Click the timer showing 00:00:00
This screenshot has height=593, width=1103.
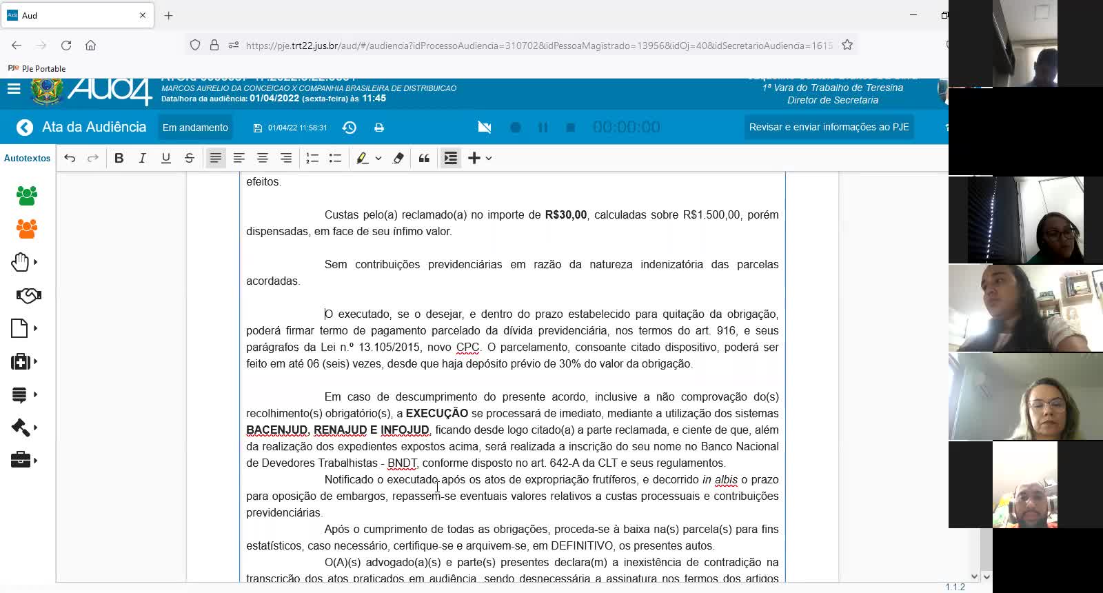coord(627,128)
